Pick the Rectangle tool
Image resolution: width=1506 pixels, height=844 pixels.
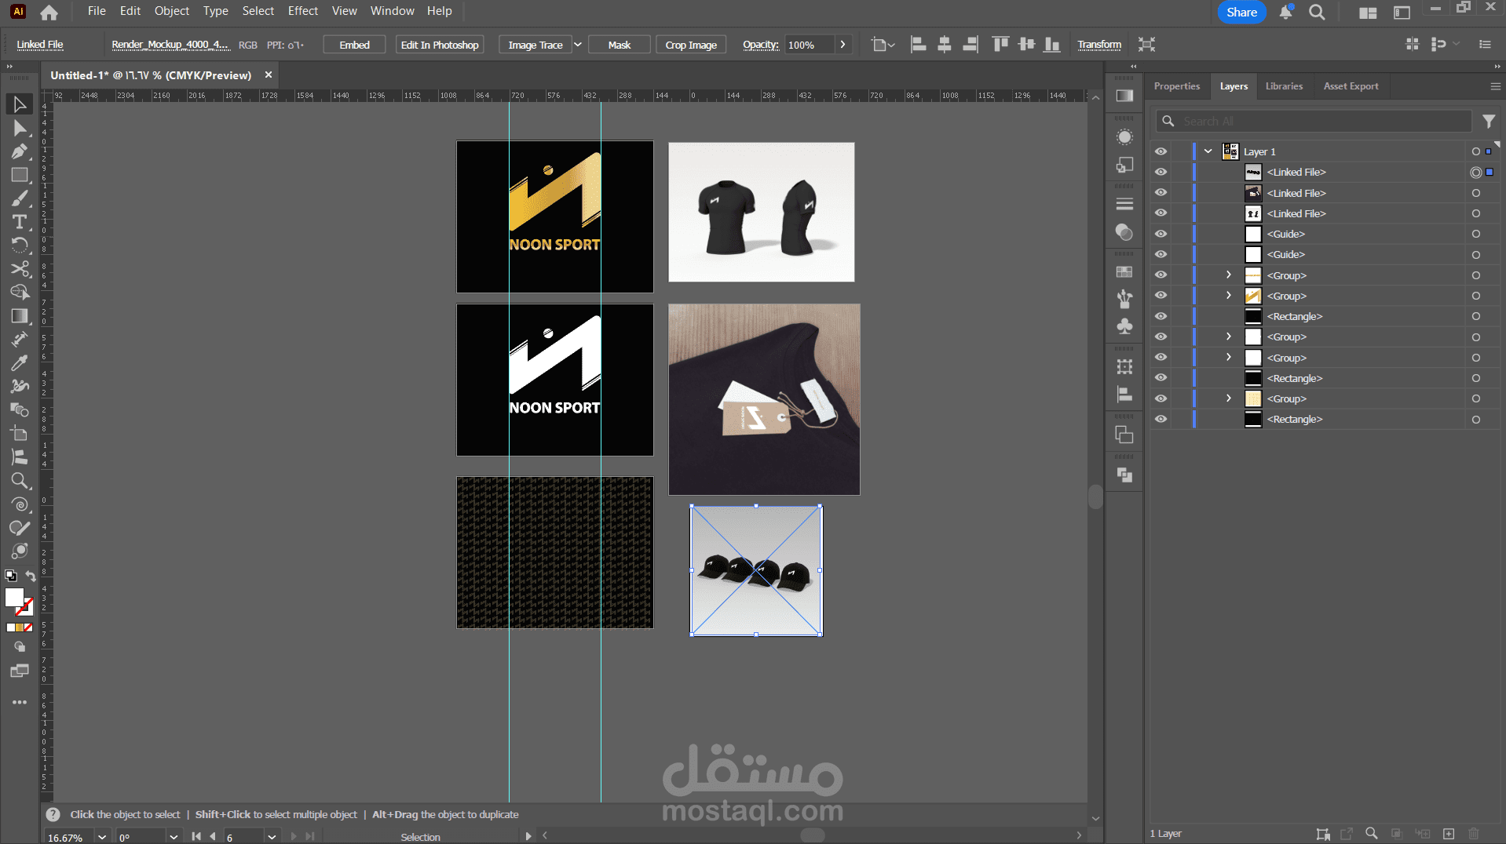20,175
